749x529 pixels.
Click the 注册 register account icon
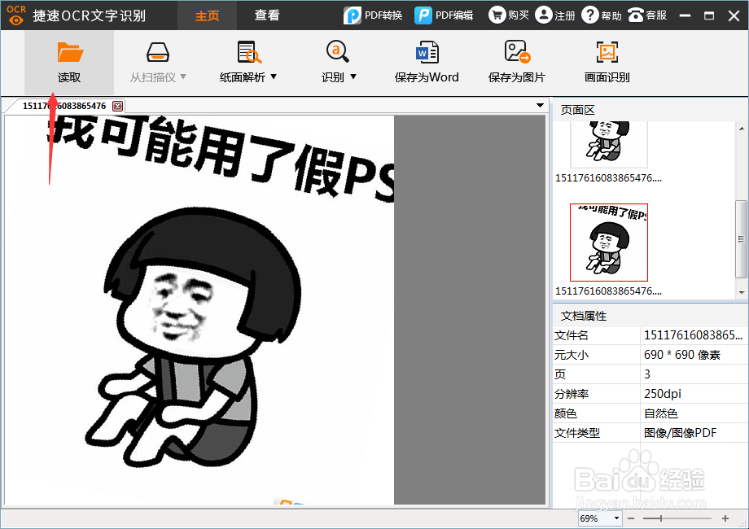pyautogui.click(x=542, y=15)
